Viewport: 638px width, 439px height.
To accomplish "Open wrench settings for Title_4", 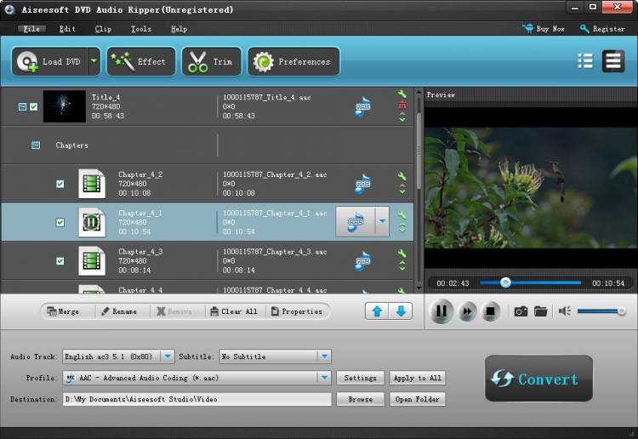I will [402, 94].
